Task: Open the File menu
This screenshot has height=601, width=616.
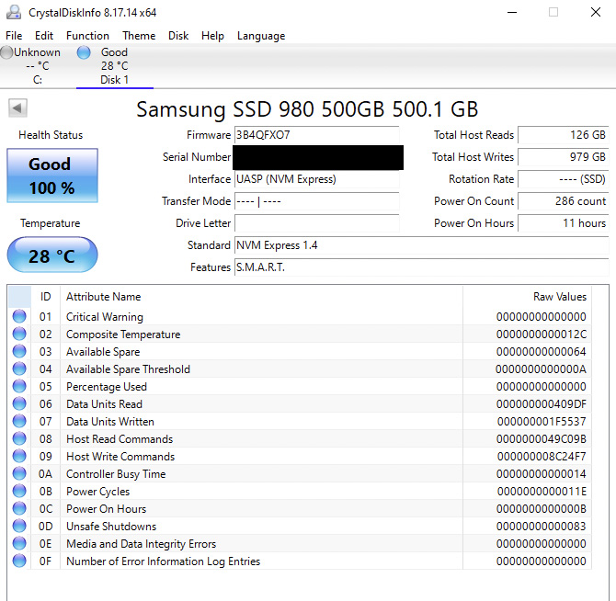Action: pyautogui.click(x=14, y=36)
